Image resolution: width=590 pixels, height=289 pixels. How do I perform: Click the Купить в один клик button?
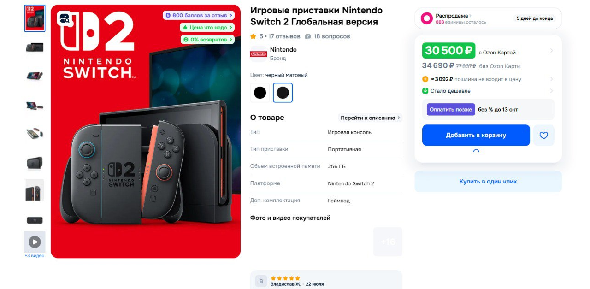click(x=488, y=182)
